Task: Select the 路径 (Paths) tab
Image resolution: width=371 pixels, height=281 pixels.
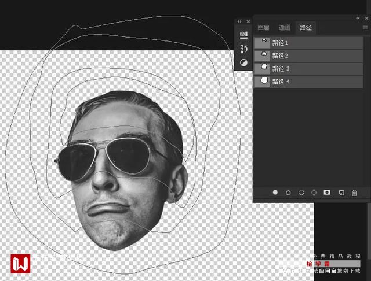Action: (x=305, y=28)
